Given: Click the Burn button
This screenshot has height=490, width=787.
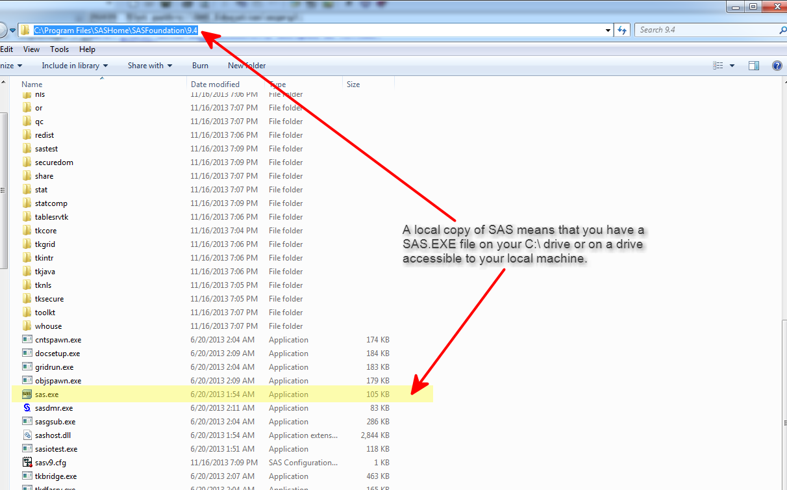Looking at the screenshot, I should [x=200, y=65].
